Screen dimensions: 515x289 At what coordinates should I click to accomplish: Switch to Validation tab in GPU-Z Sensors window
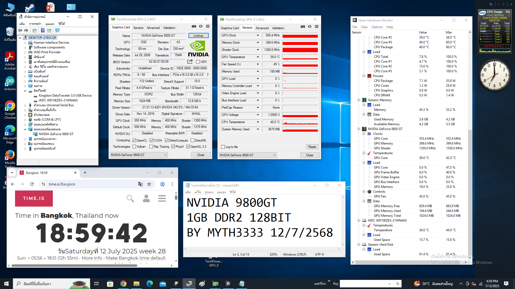pos(278,28)
